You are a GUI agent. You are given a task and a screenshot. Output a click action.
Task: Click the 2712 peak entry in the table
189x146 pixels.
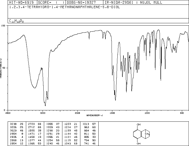(x=35, y=127)
